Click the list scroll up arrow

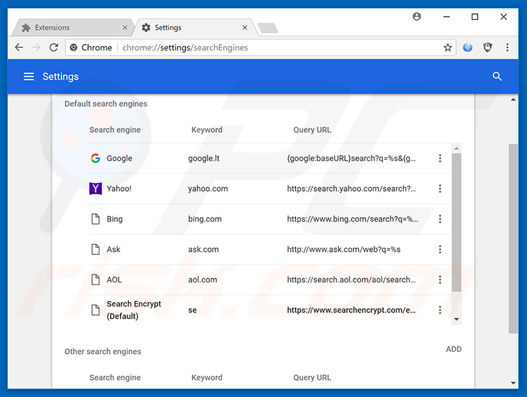(x=456, y=148)
